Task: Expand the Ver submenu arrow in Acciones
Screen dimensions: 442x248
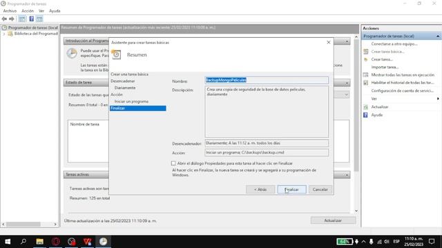Action: 438,99
